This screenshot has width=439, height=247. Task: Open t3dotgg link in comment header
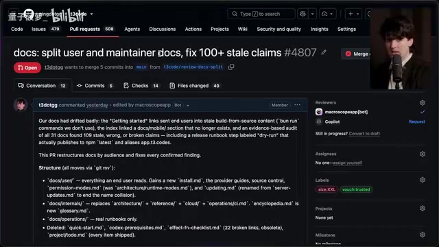tap(48, 105)
